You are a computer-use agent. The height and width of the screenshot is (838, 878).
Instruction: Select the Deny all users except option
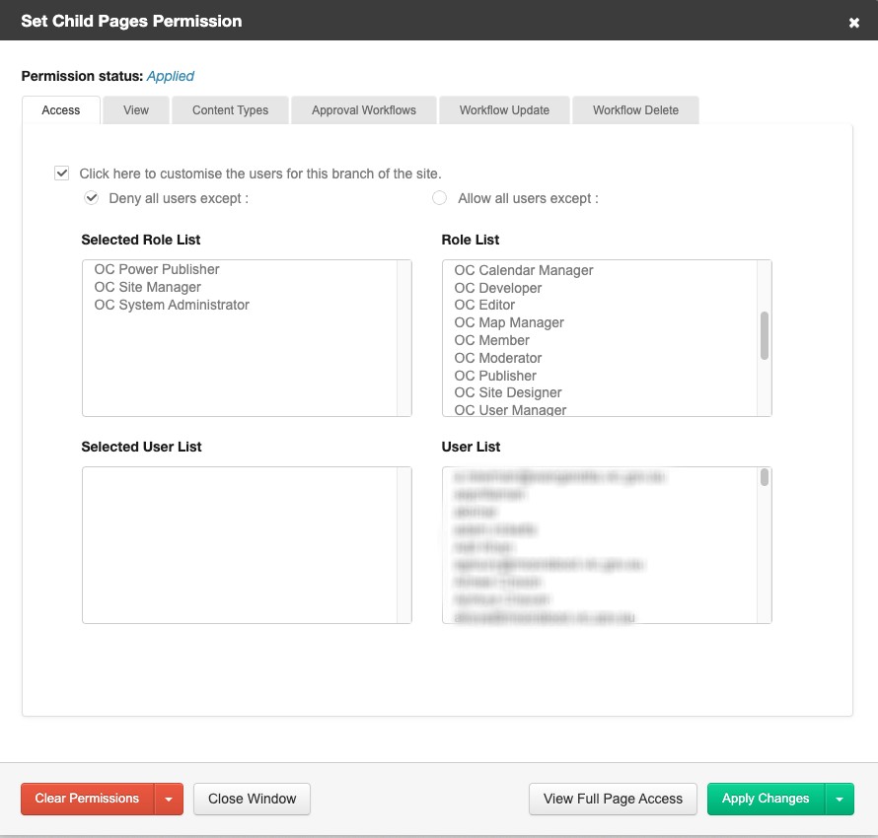[x=91, y=197]
